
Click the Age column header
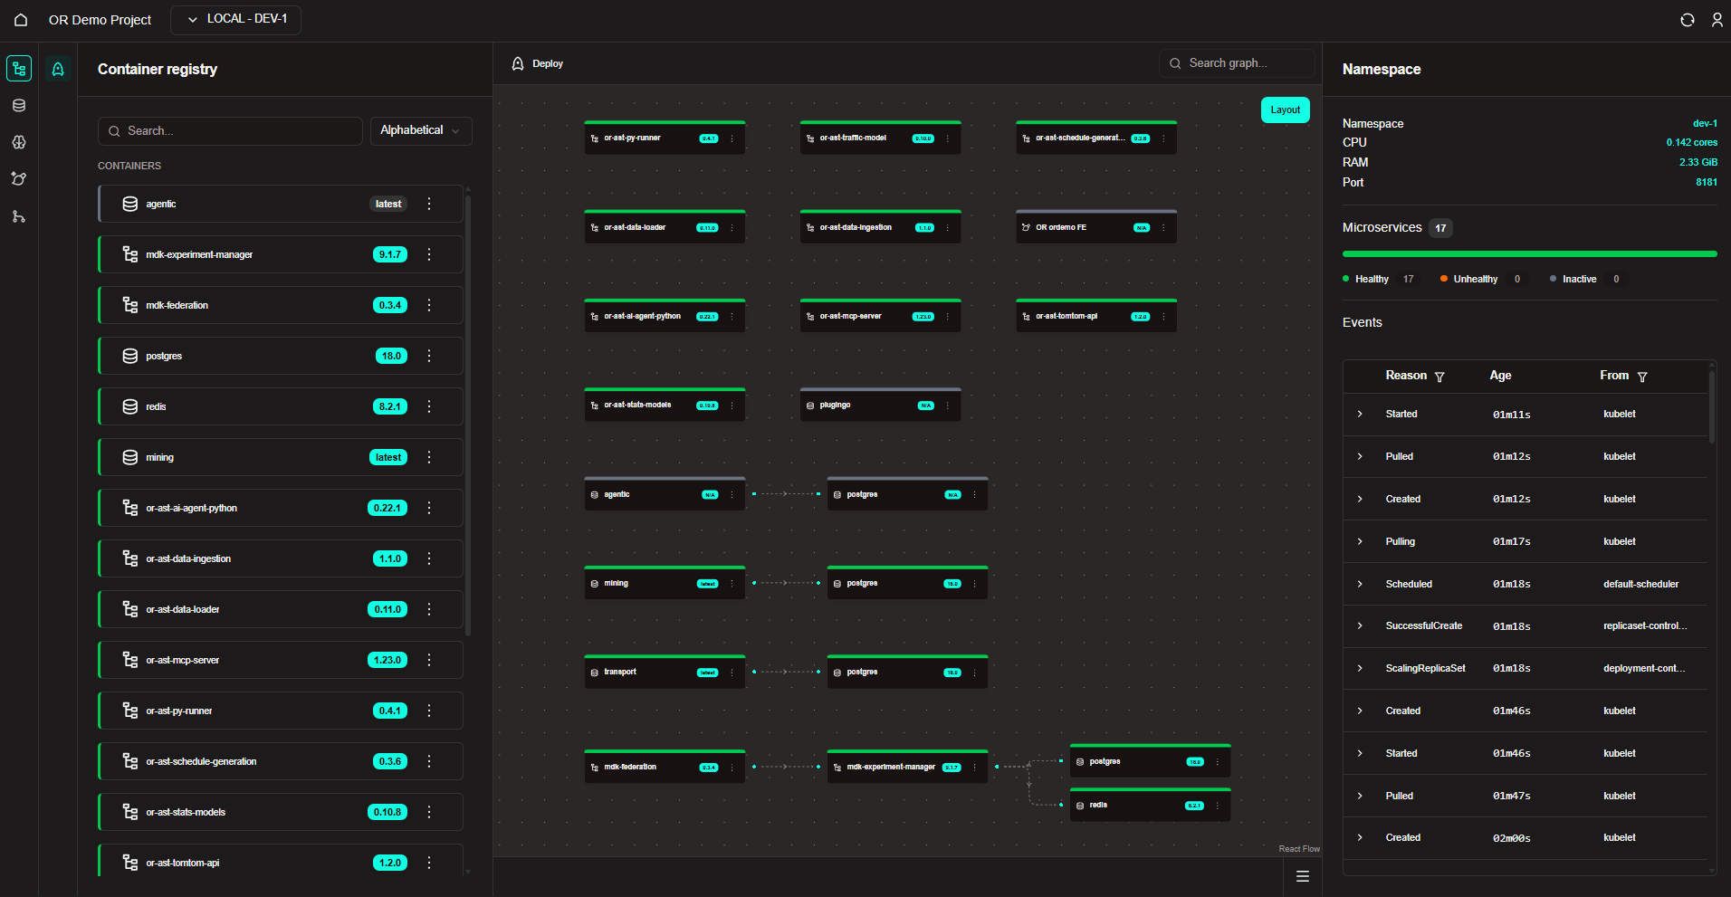[1500, 376]
